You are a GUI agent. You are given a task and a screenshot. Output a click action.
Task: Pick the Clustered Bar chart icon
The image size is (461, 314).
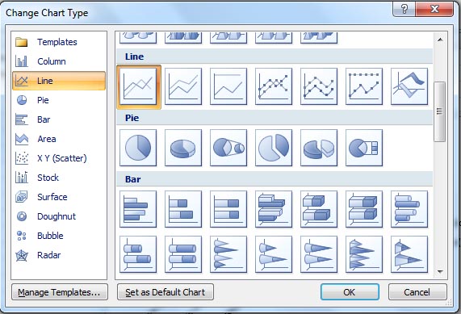[138, 209]
